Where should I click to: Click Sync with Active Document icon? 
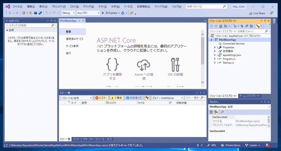click(242, 26)
